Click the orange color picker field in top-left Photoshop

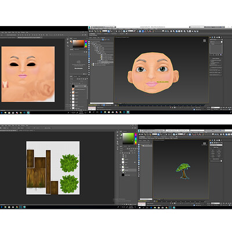(78, 43)
